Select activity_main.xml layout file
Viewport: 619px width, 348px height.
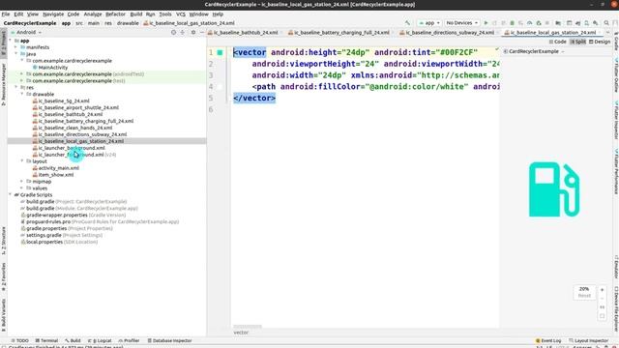point(56,168)
